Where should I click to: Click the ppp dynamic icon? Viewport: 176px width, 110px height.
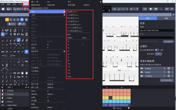pyautogui.click(x=3, y=52)
